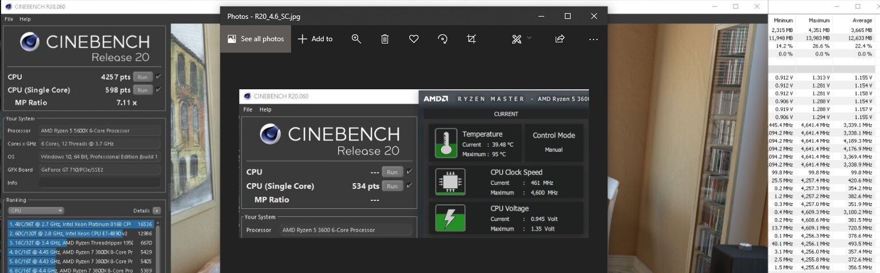Image resolution: width=880 pixels, height=273 pixels.
Task: Open the See more ellipsis menu in Photos
Action: [x=594, y=39]
